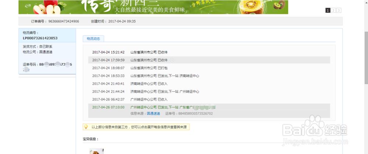This screenshot has width=368, height=154.
Task: Select the 物流动态 tab
Action: coord(93,39)
